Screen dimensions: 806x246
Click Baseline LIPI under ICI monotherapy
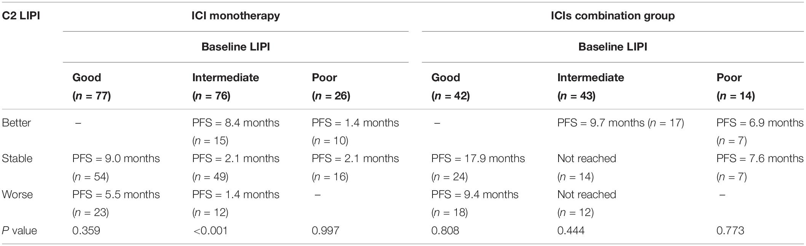(236, 47)
